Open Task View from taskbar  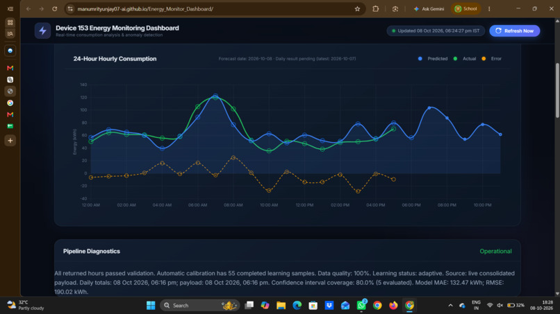(x=249, y=306)
